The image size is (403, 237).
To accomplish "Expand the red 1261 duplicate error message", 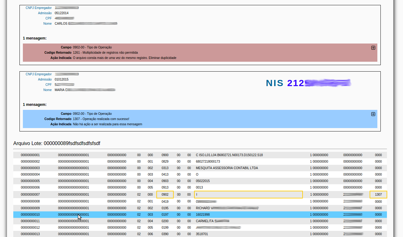I will [373, 48].
